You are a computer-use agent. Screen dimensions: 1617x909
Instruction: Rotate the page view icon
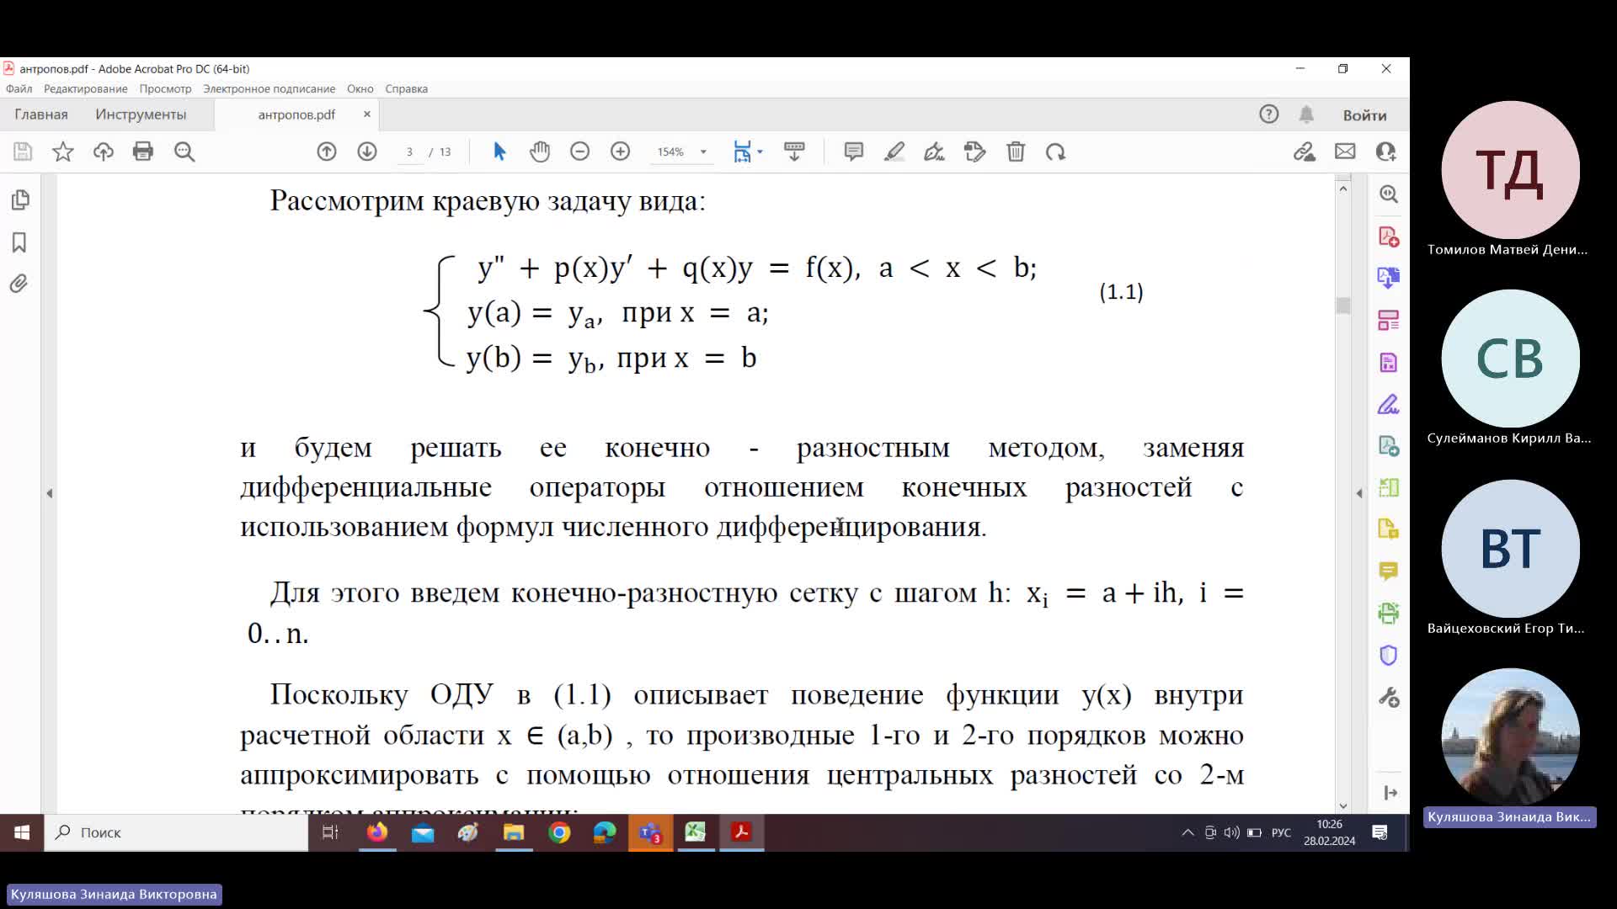point(1055,151)
